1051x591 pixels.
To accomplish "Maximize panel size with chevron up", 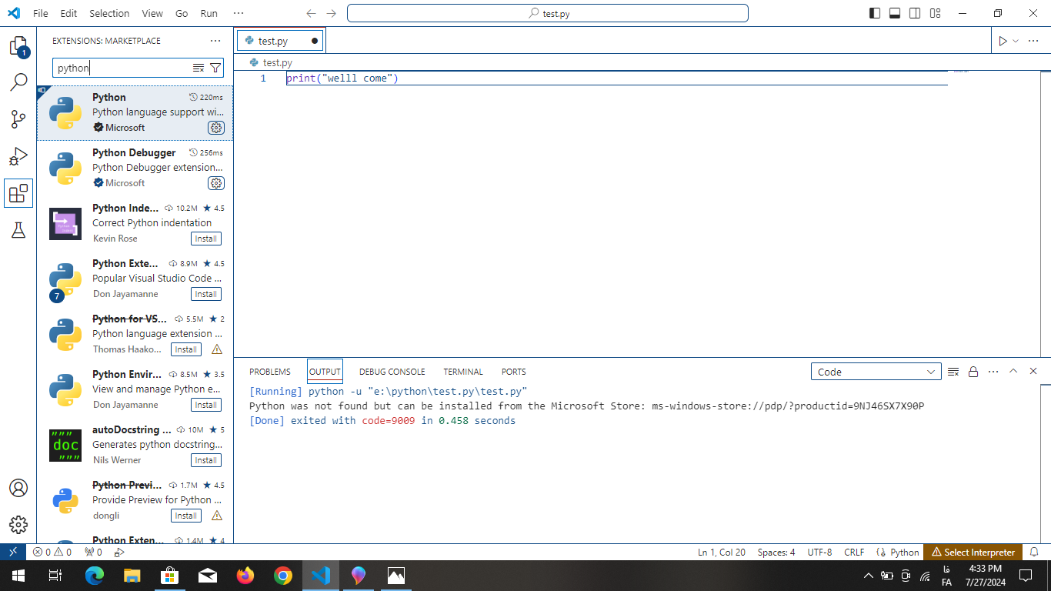I will [1013, 371].
